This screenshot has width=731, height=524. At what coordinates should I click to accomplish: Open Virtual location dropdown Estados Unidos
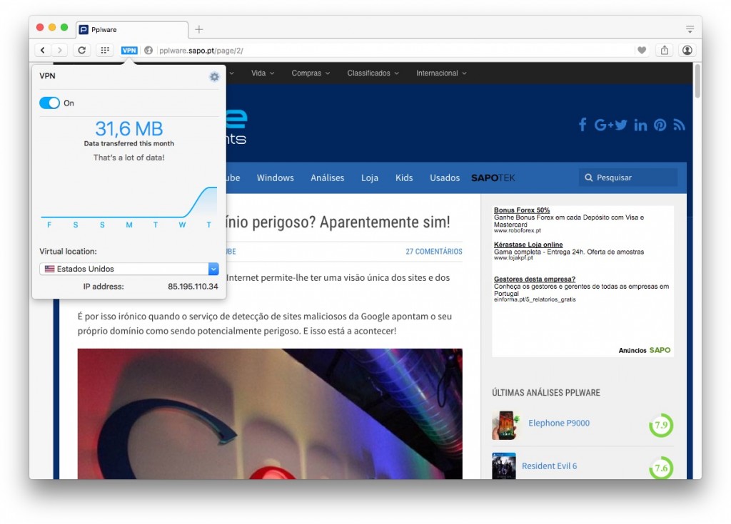[x=128, y=269]
